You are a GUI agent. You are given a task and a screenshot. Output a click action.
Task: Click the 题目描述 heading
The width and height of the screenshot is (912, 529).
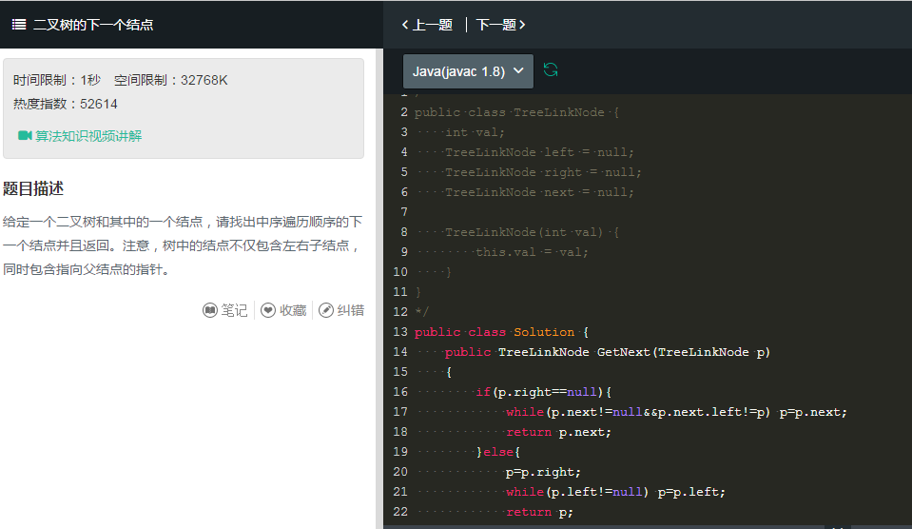point(33,188)
